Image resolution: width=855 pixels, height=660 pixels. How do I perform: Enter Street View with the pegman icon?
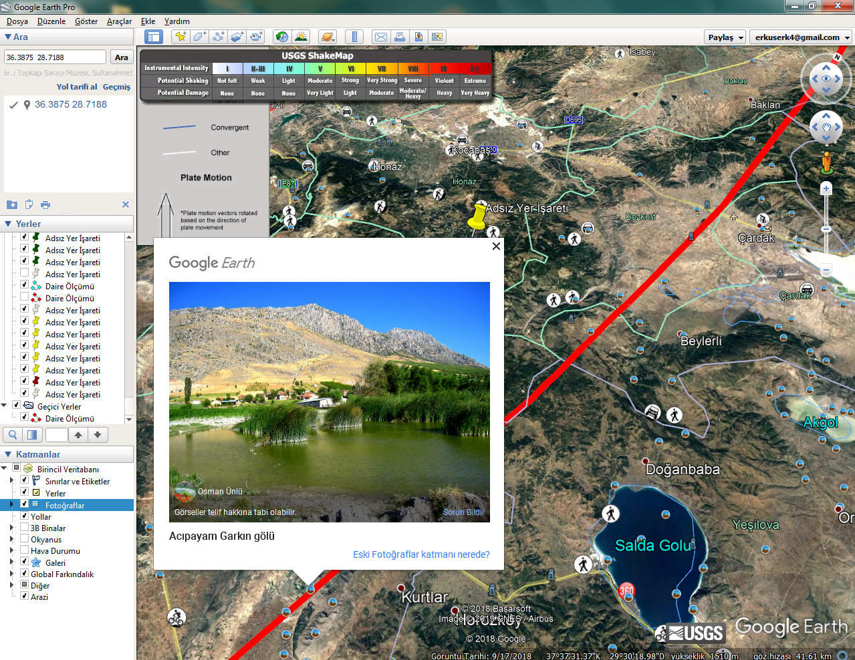point(827,163)
